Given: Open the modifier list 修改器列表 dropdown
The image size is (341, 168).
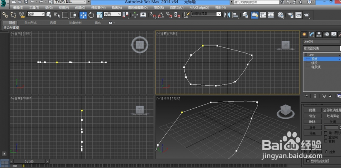Looking at the screenshot, I should [x=322, y=49].
